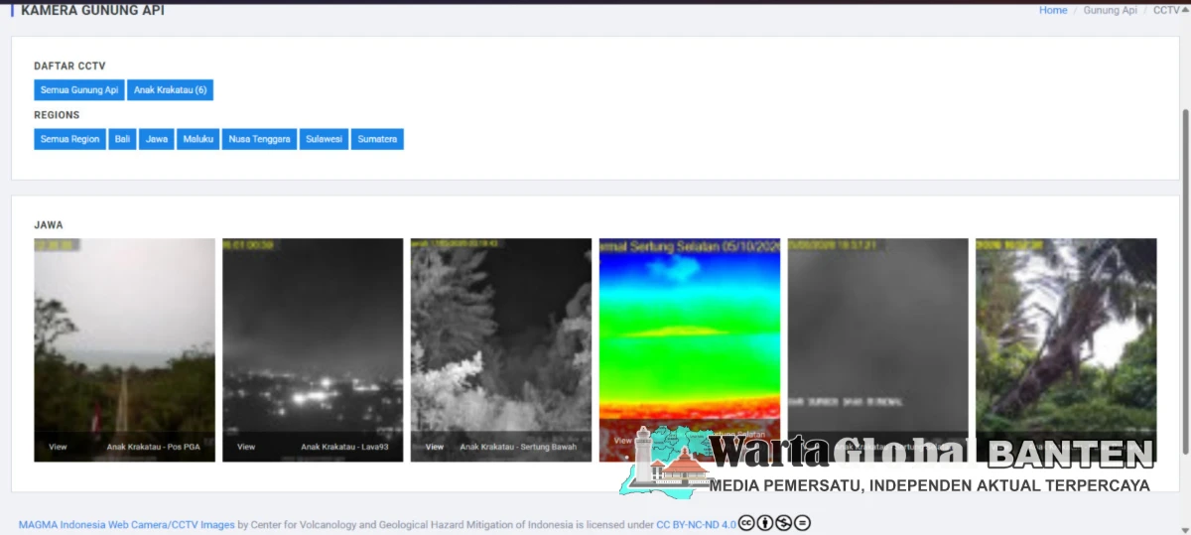Click View on Anak Krakatau - Pos PGA
Viewport: 1191px width, 535px height.
pos(58,447)
